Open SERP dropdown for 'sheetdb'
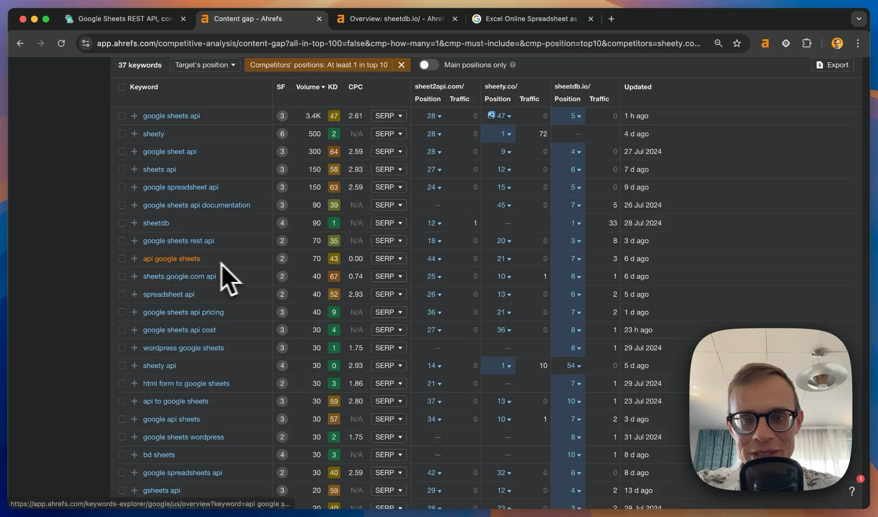 pos(388,223)
